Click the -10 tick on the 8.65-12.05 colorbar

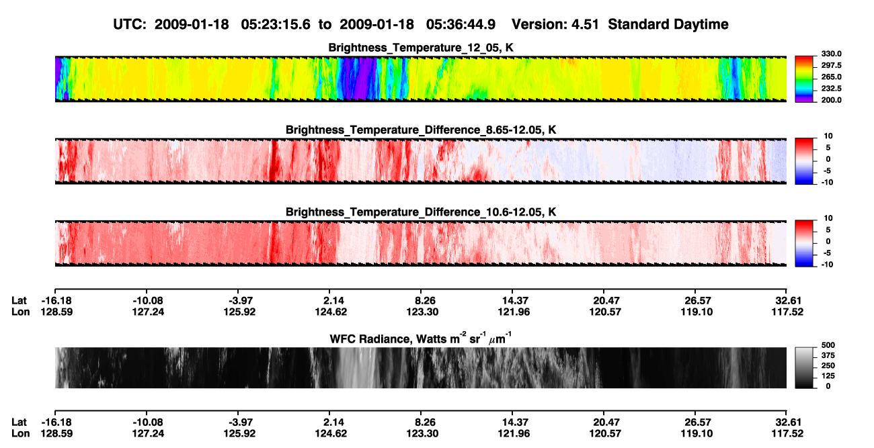[x=826, y=182]
